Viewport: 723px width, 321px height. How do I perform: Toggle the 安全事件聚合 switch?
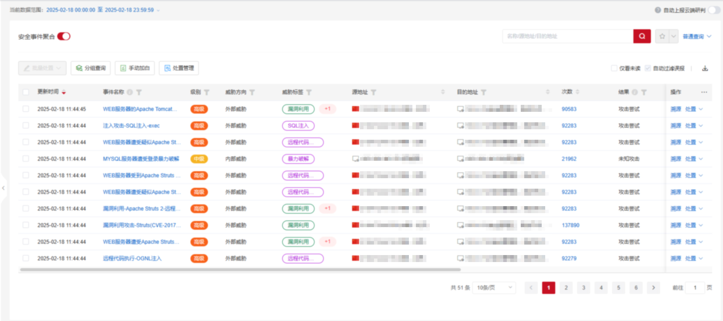point(64,36)
